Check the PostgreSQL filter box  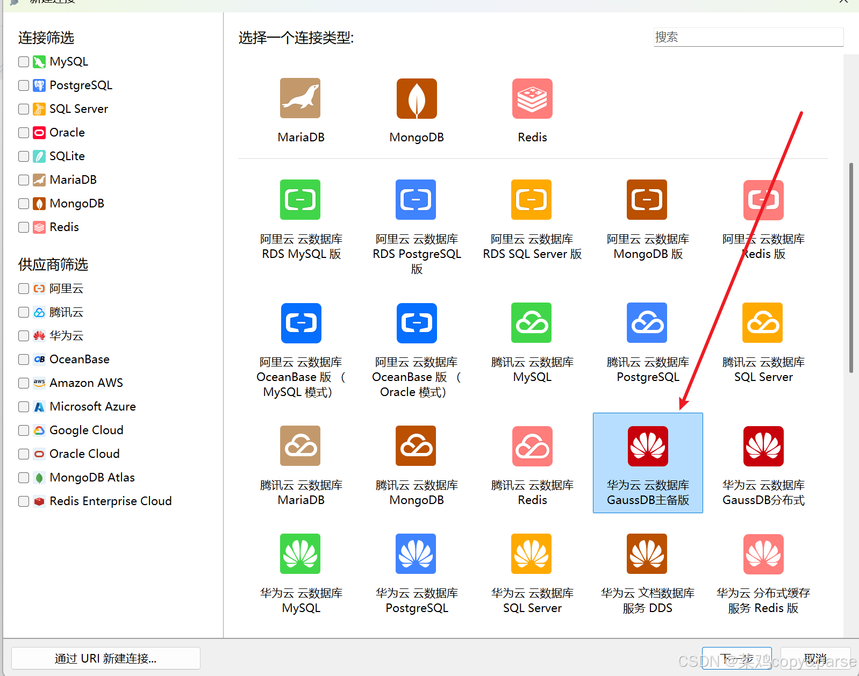pos(24,85)
